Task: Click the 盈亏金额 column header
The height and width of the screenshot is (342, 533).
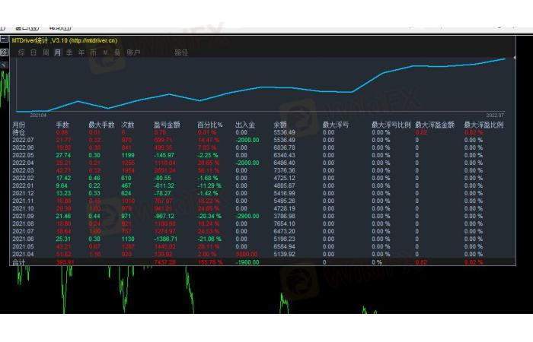Action: click(167, 125)
